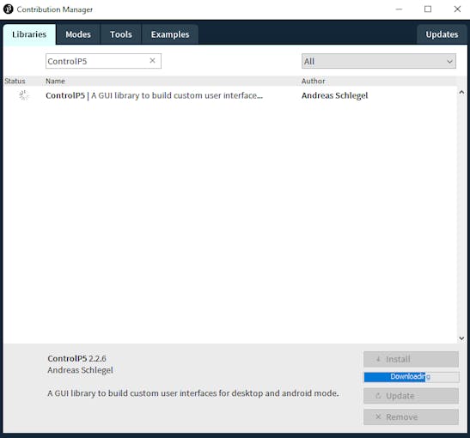Click the ControlP5 2.2.6 title in details panel
Screen dimensions: 470x438
click(76, 358)
